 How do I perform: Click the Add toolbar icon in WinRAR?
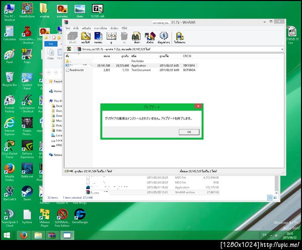point(72,38)
